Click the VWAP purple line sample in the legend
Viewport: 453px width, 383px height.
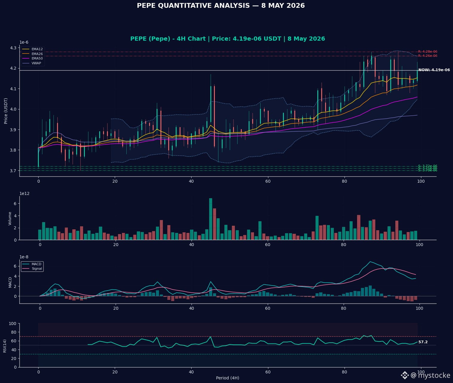tap(26, 63)
